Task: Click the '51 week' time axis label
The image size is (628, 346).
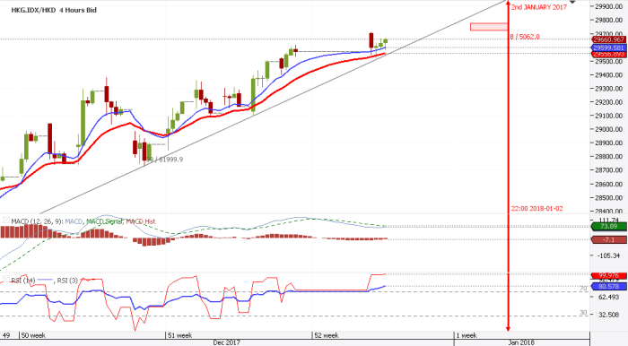Action: click(179, 335)
